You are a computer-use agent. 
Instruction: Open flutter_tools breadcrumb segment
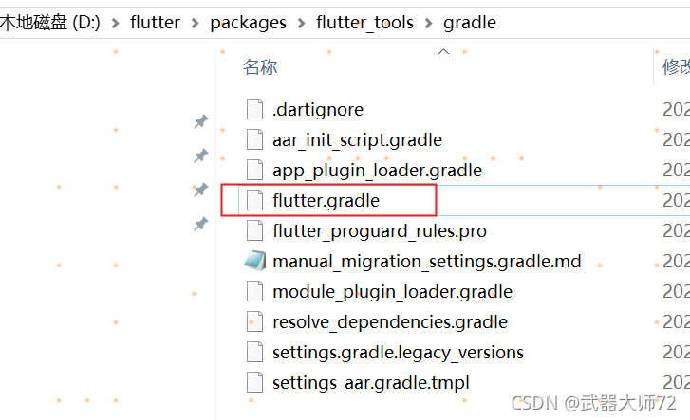pos(364,23)
